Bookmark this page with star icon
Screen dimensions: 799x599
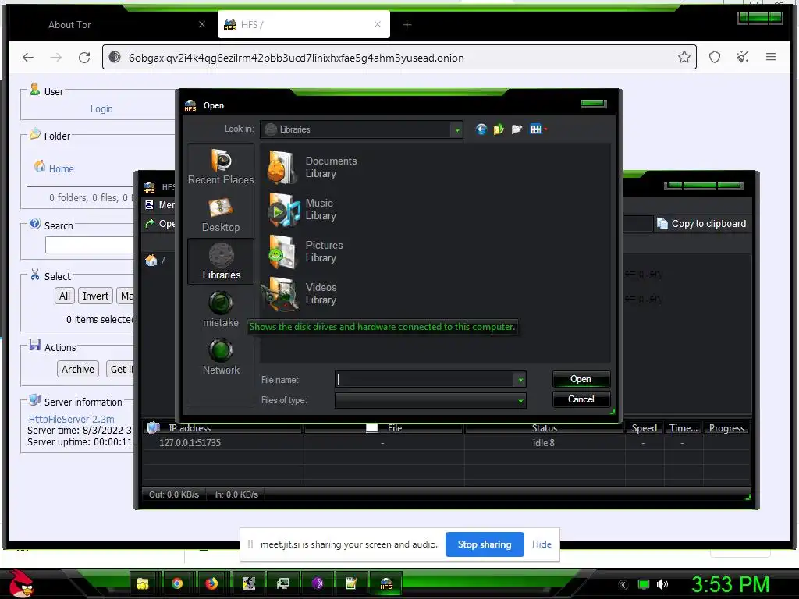(x=684, y=57)
